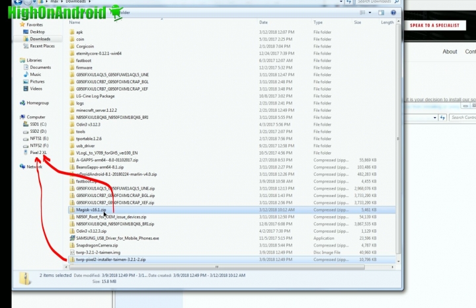This screenshot has width=476, height=308.
Task: Select the Odin3 v3.12.3.zip file
Action: pos(91,231)
